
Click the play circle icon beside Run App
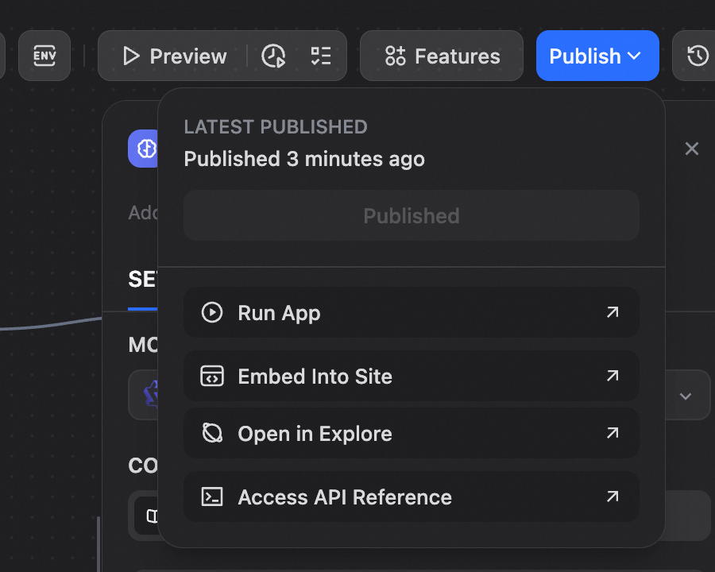(211, 312)
